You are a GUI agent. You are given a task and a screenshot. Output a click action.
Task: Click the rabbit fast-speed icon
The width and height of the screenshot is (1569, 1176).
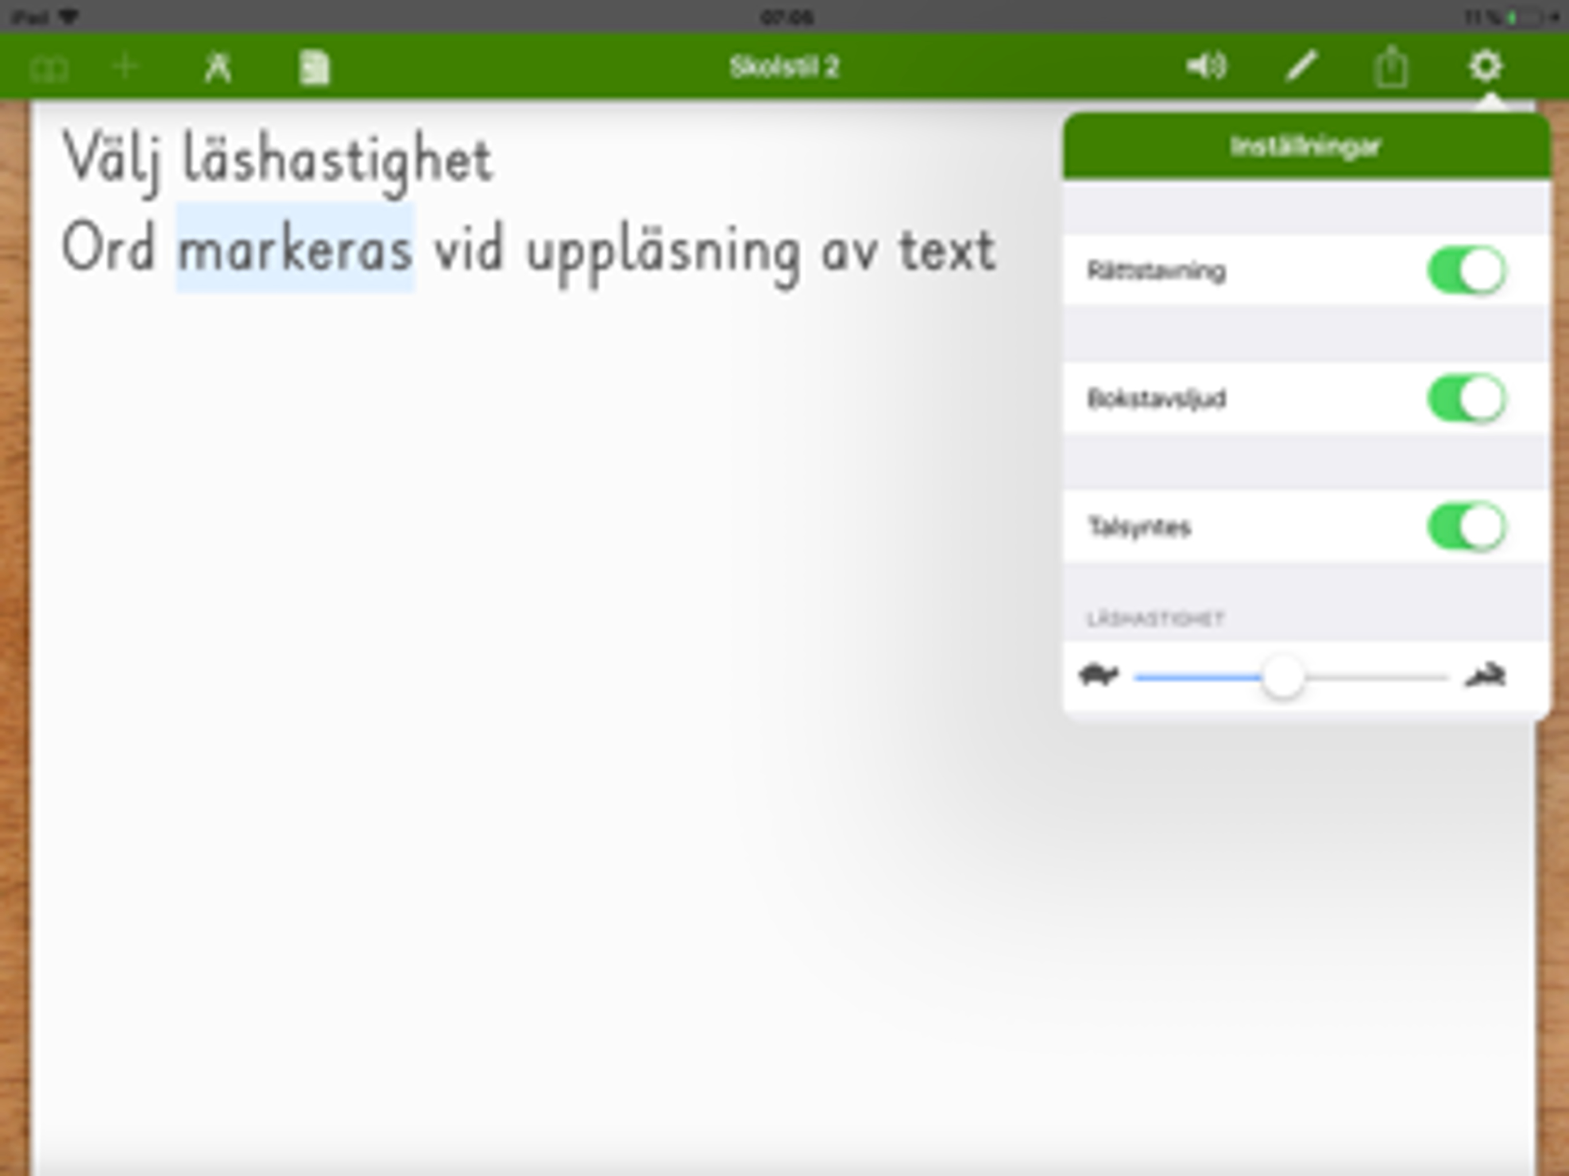(x=1485, y=675)
